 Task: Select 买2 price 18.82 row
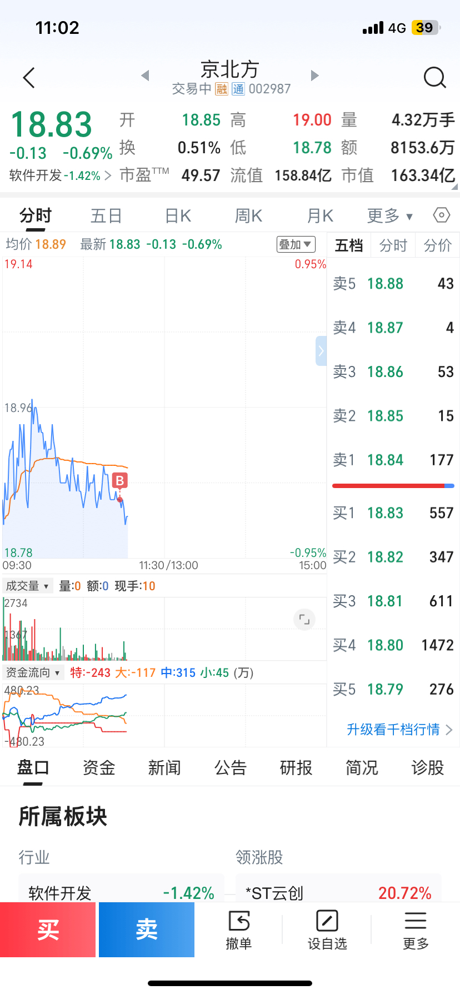pyautogui.click(x=393, y=557)
